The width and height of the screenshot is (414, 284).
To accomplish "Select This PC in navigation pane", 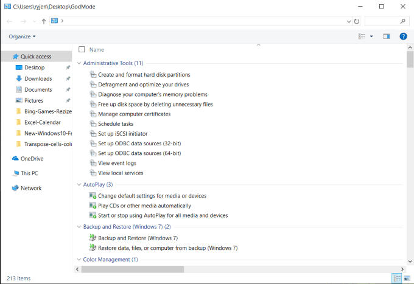I will [26, 173].
